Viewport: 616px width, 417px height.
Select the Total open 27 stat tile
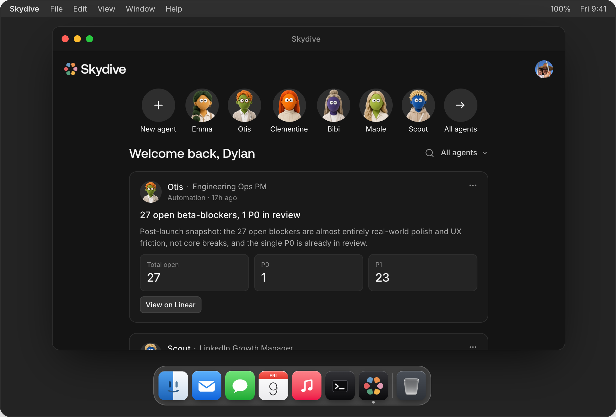pos(194,273)
